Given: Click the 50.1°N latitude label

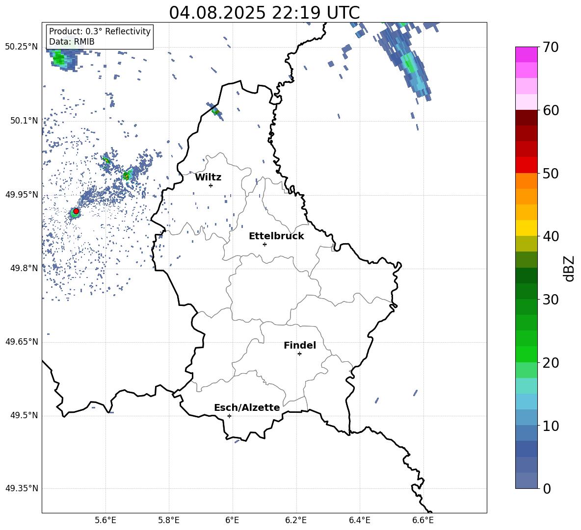Looking at the screenshot, I should click(x=24, y=121).
